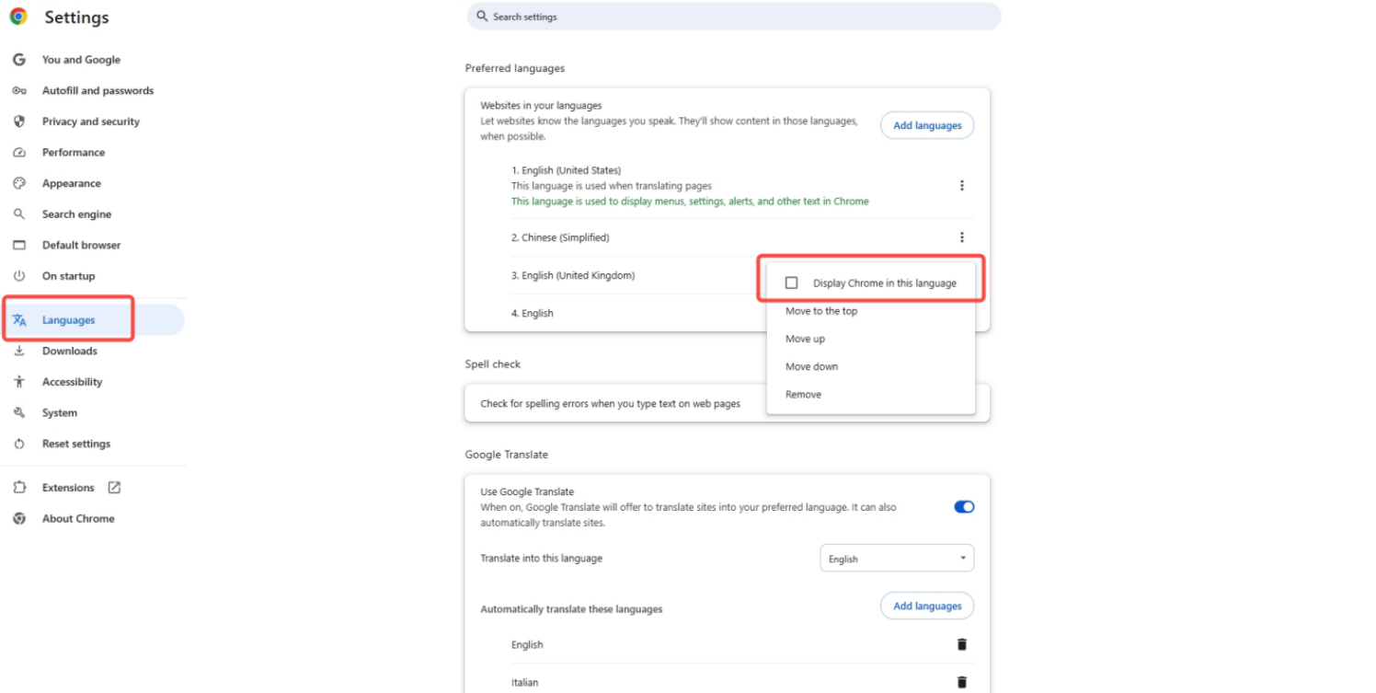Viewport: 1376px width, 693px height.
Task: Click the Downloads arrow icon
Action: point(18,351)
